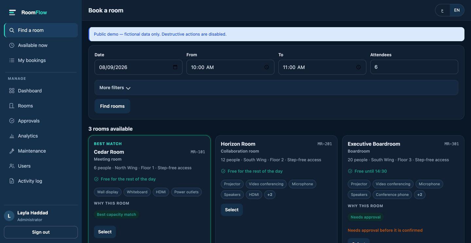471x243 pixels.
Task: Click the Best capacity match badge
Action: [x=116, y=215]
